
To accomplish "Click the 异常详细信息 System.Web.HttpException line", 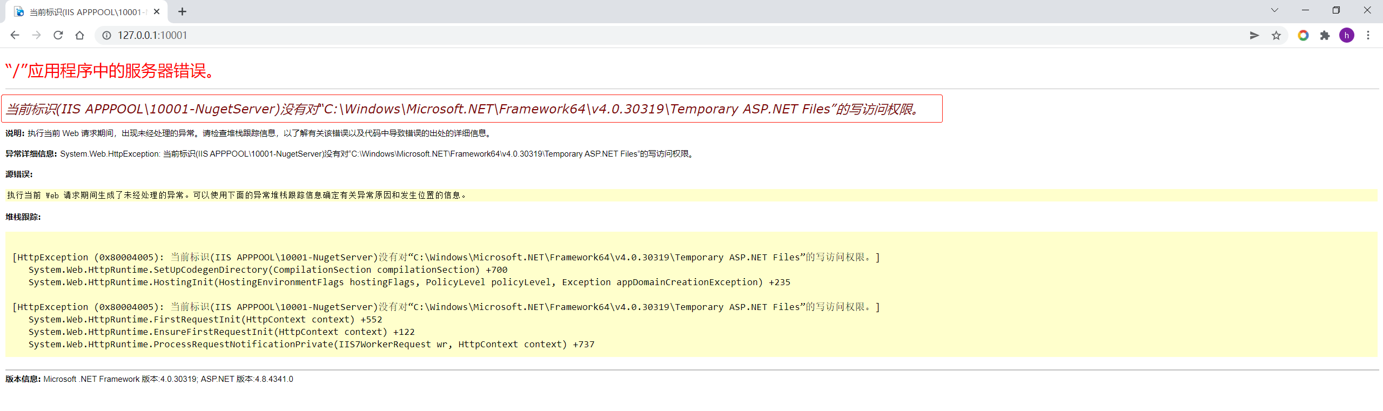I will [x=350, y=154].
